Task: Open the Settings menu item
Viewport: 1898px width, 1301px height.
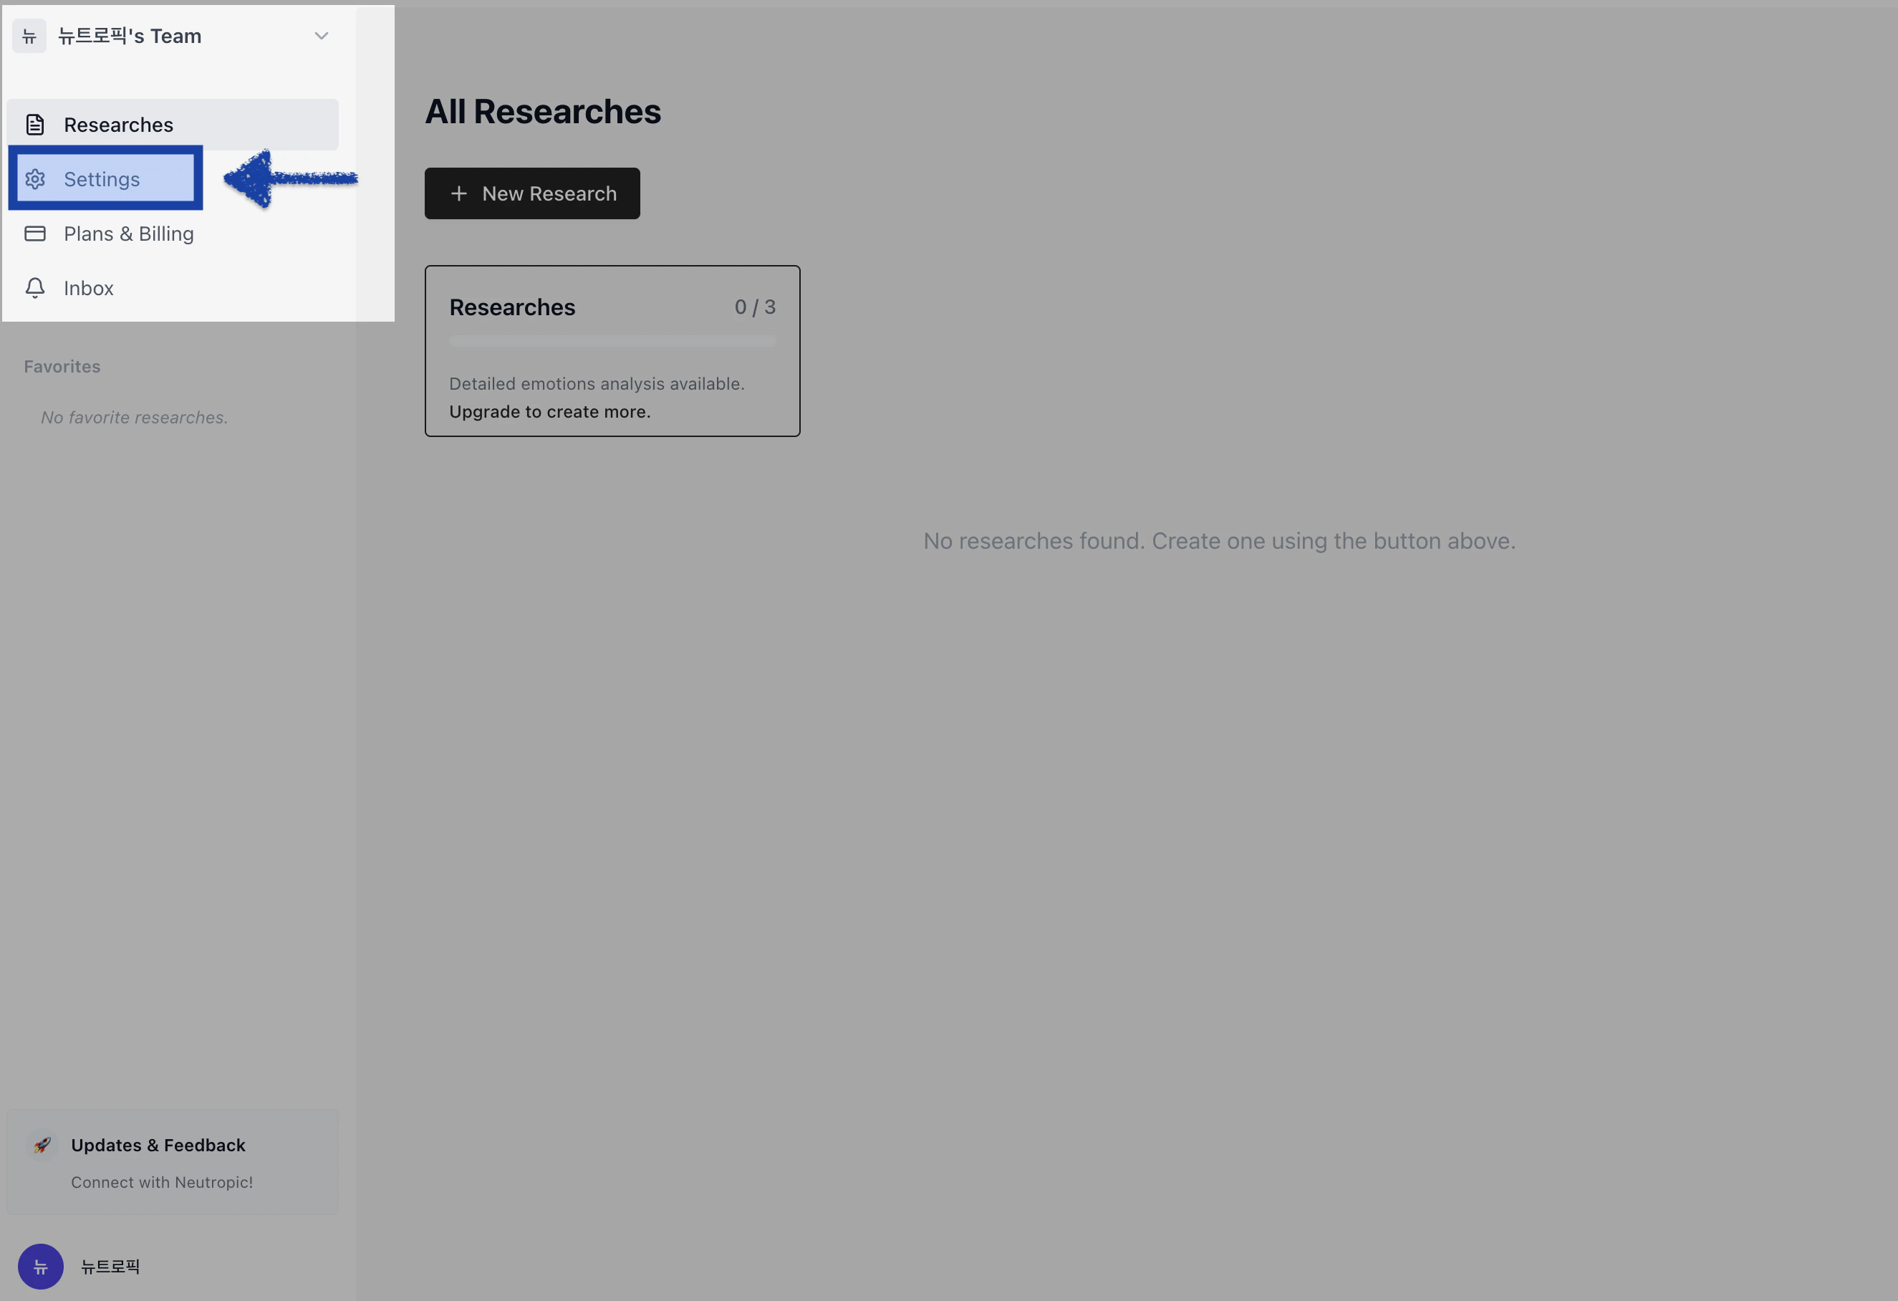Action: tap(102, 179)
